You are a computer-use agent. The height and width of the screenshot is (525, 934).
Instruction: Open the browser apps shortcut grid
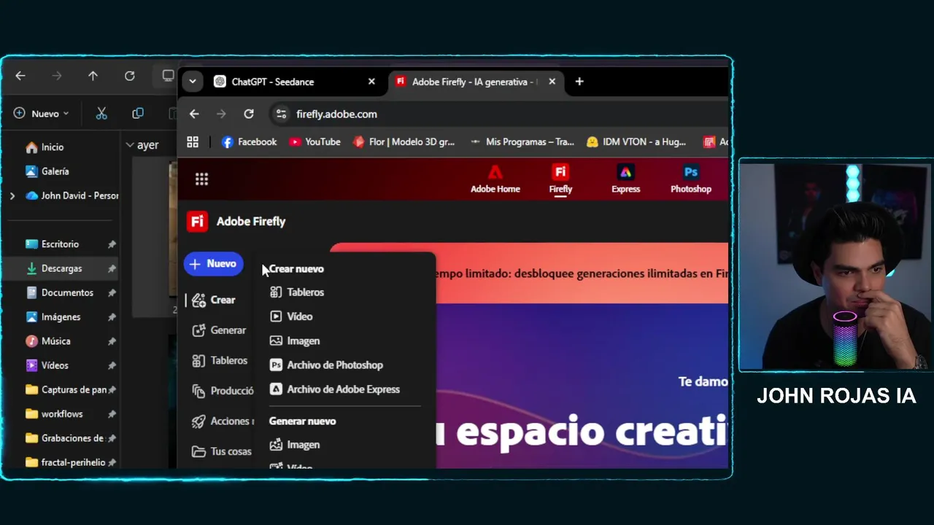193,142
